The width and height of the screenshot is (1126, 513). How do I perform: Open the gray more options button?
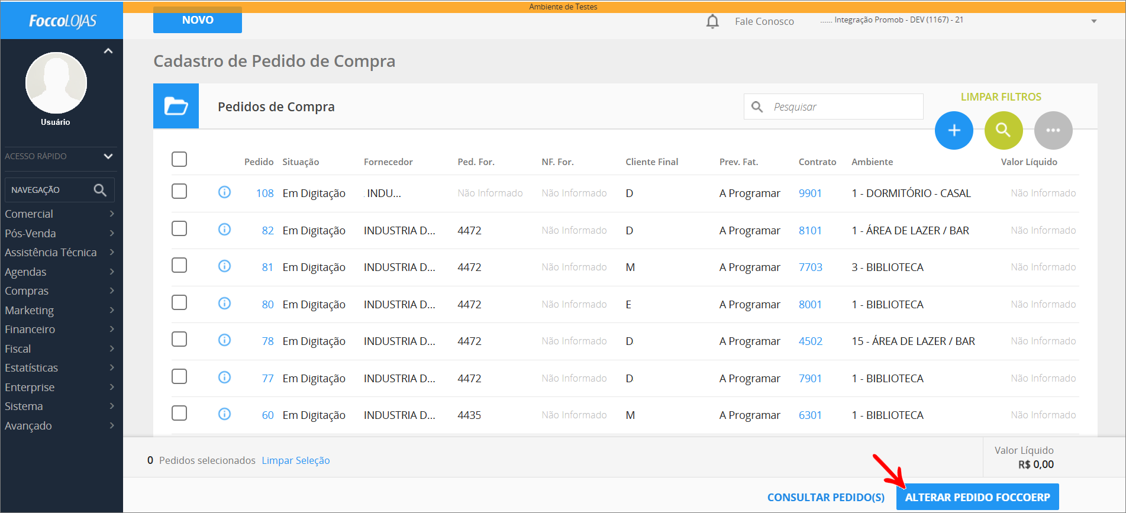(x=1053, y=130)
